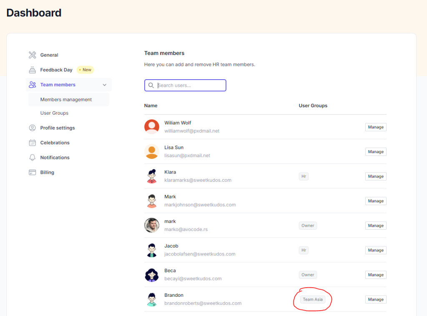The height and width of the screenshot is (316, 427).
Task: Click the Team Asia group tag
Action: pos(313,299)
